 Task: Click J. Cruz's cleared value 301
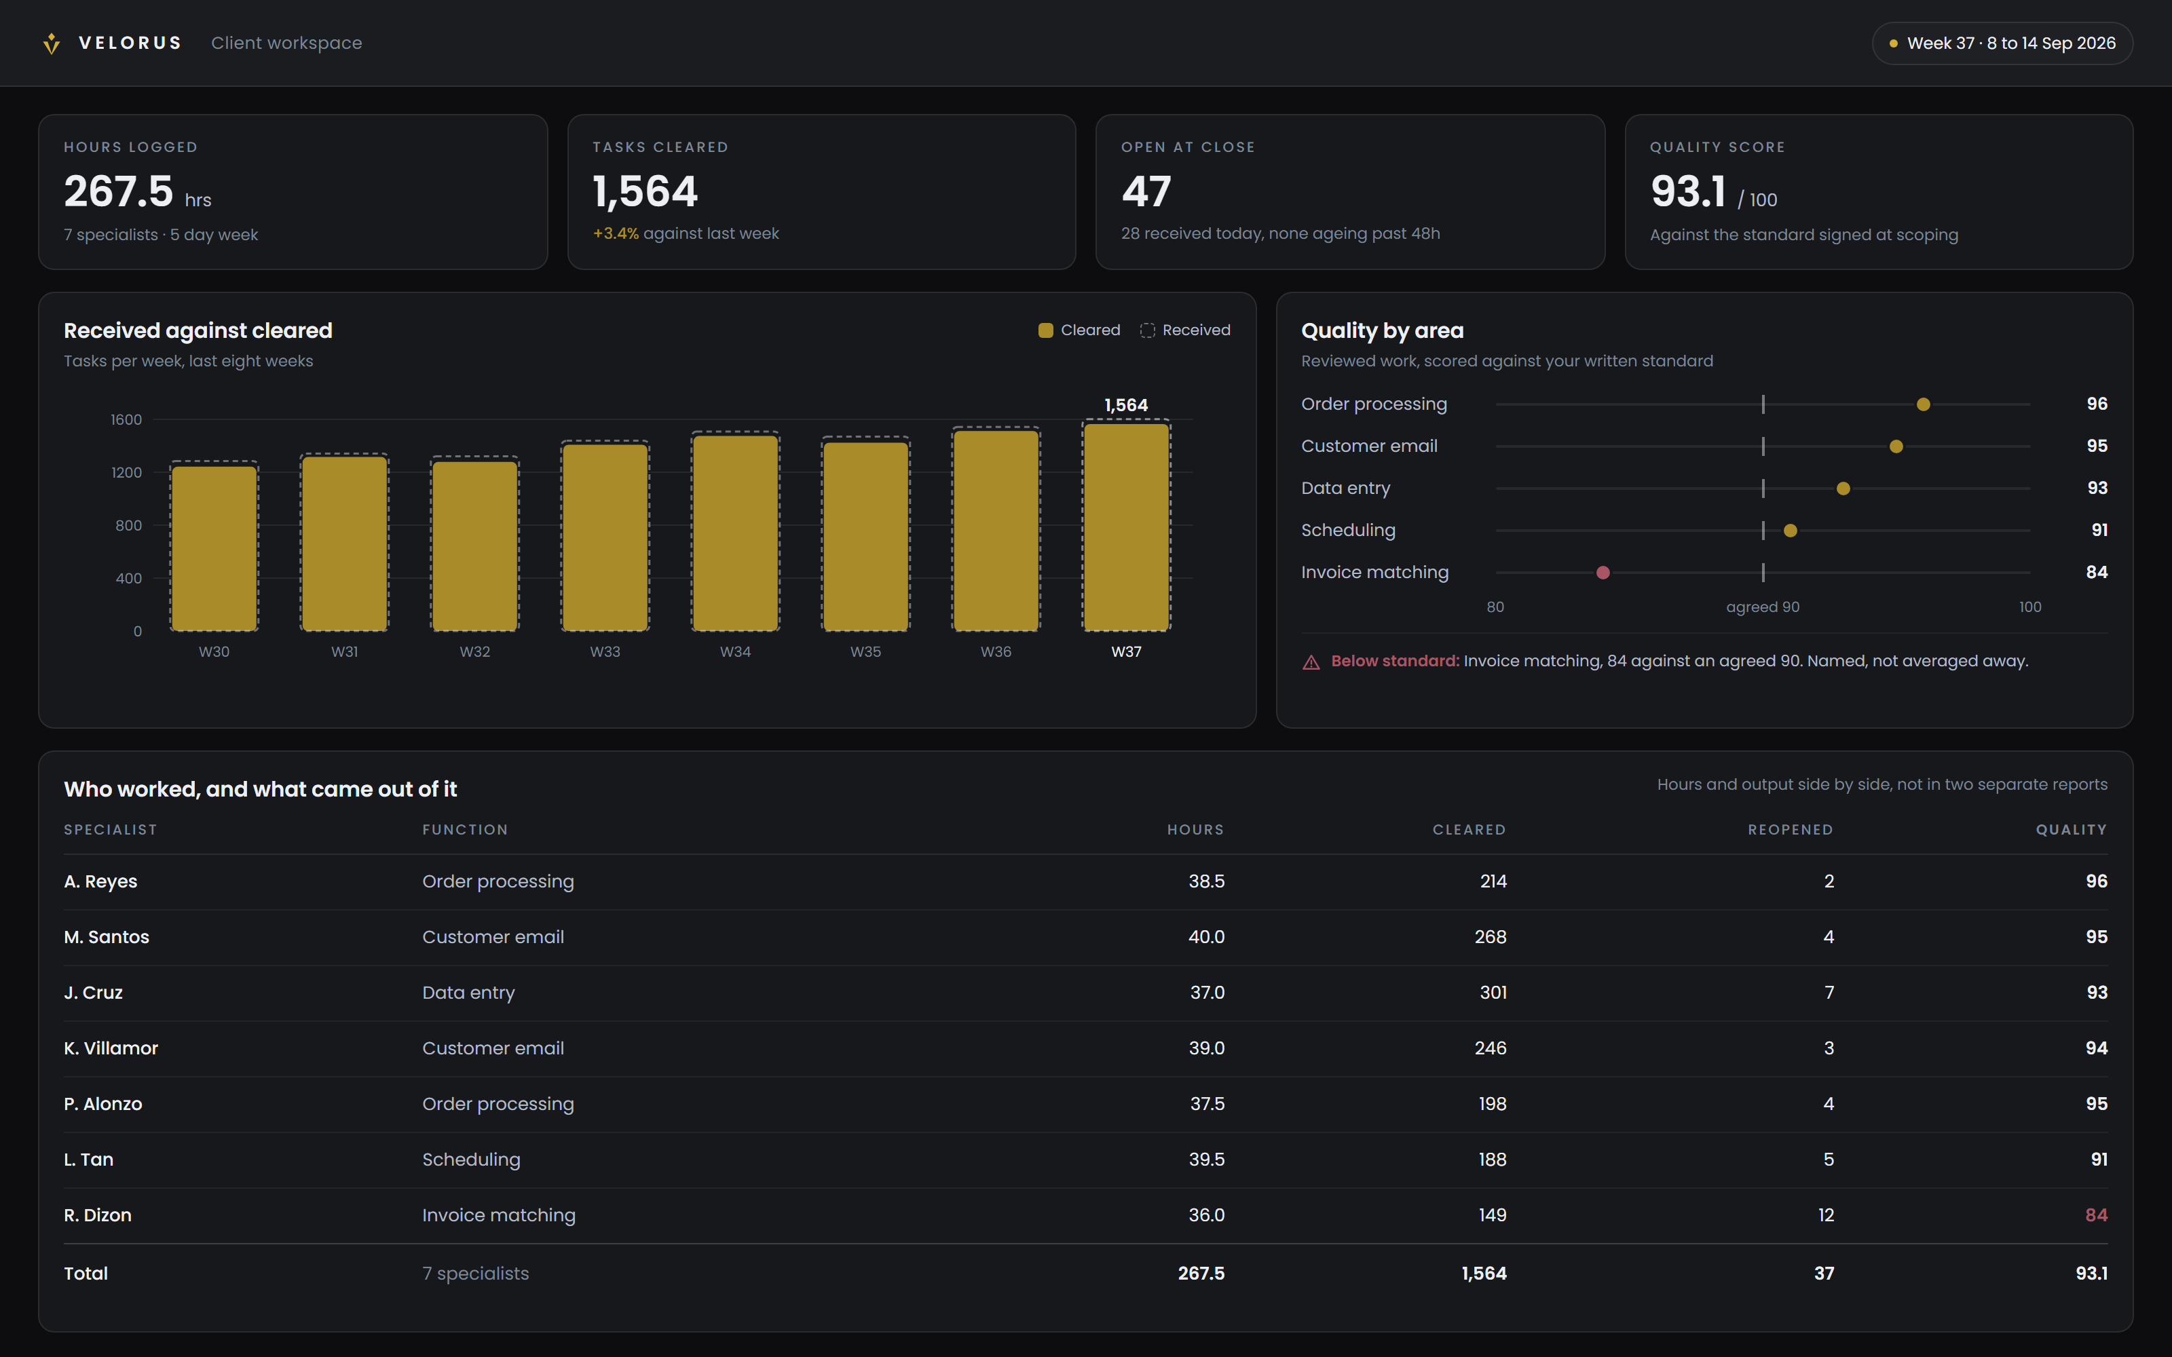click(x=1493, y=993)
